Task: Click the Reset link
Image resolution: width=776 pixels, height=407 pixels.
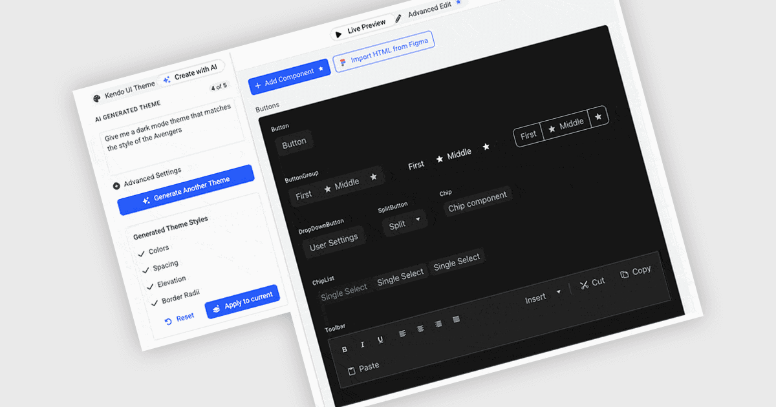Action: pyautogui.click(x=179, y=318)
